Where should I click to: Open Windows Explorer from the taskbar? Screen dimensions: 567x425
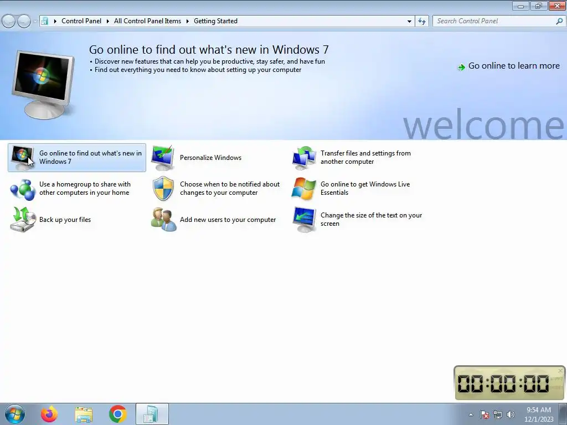pyautogui.click(x=84, y=414)
